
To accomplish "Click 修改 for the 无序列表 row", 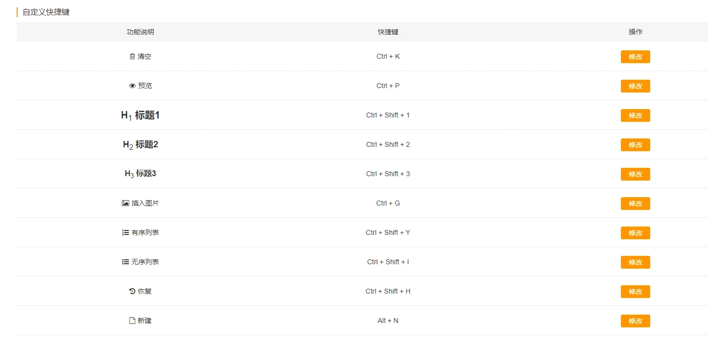I will coord(636,262).
